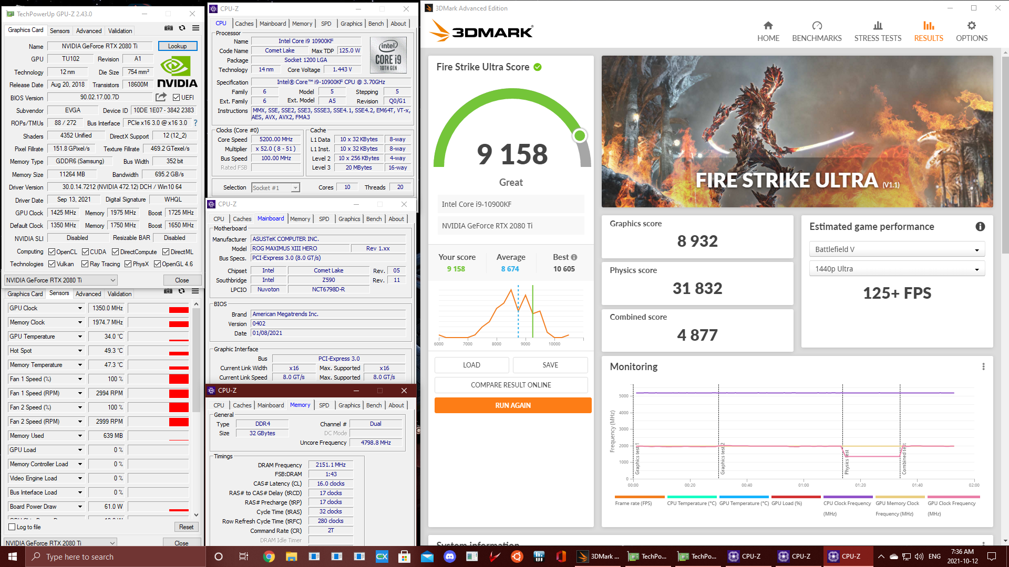Image resolution: width=1009 pixels, height=567 pixels.
Task: Switch to Graphics tab in CPU-Z Memory window
Action: 349,405
